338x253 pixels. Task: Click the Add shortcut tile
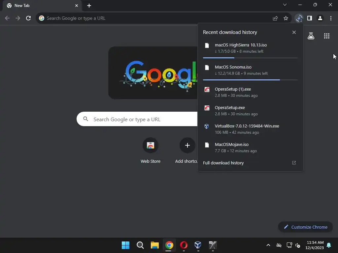coord(186,150)
